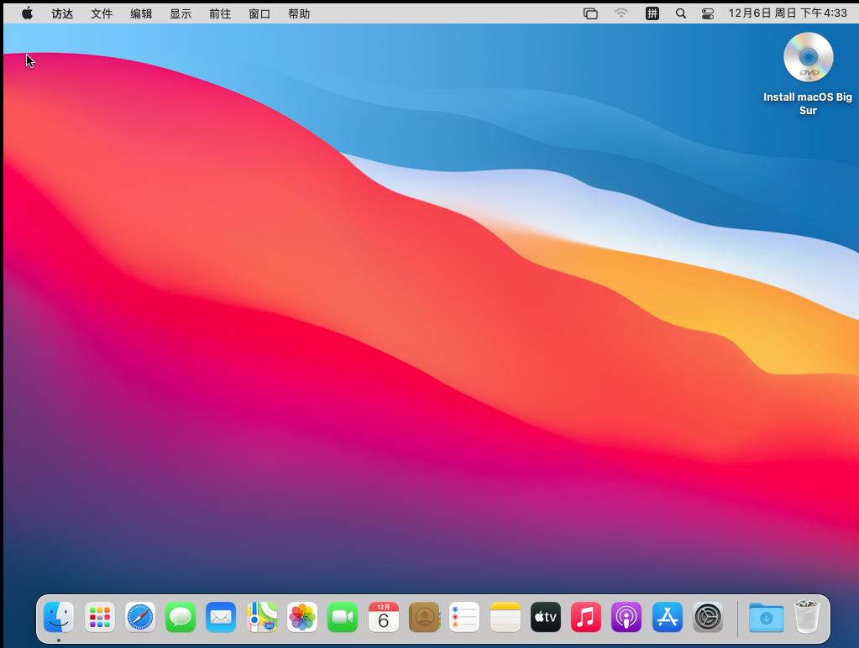Viewport: 859px width, 648px height.
Task: Open Messages app in the Dock
Action: 181,618
